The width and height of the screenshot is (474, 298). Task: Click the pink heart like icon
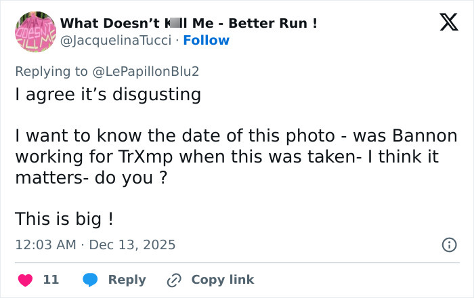(x=25, y=280)
